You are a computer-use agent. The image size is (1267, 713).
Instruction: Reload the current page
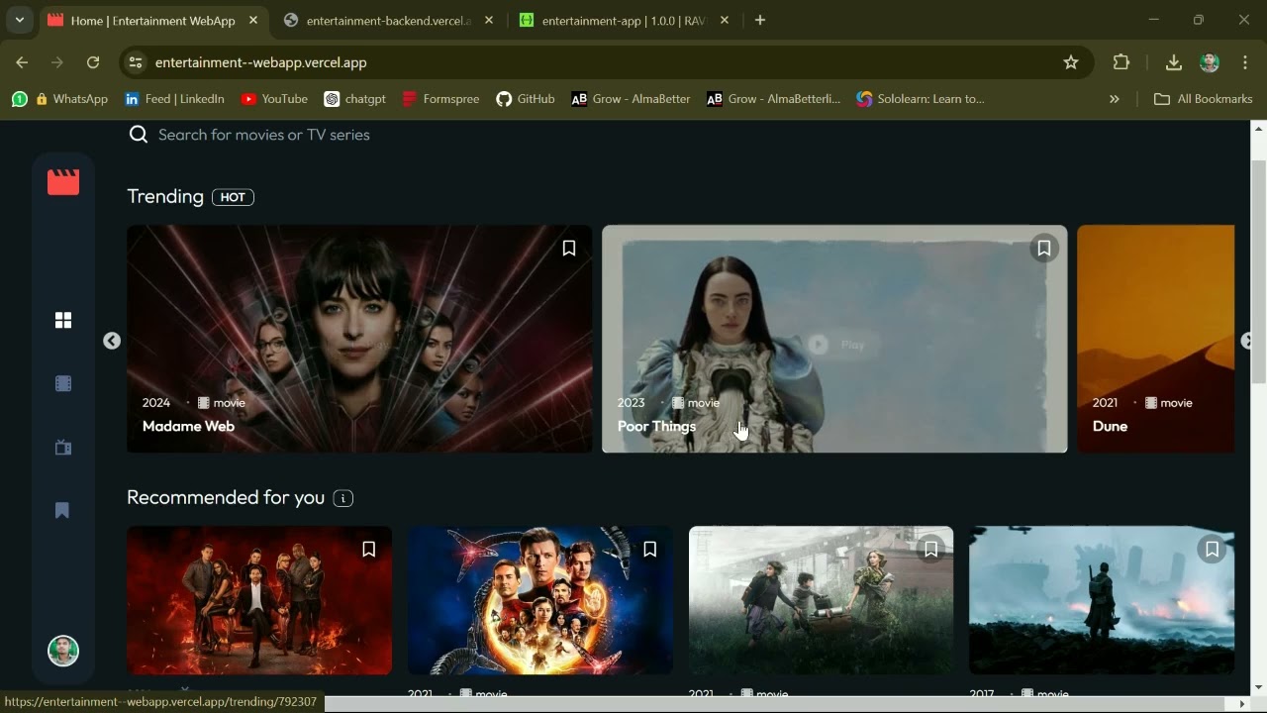point(93,62)
